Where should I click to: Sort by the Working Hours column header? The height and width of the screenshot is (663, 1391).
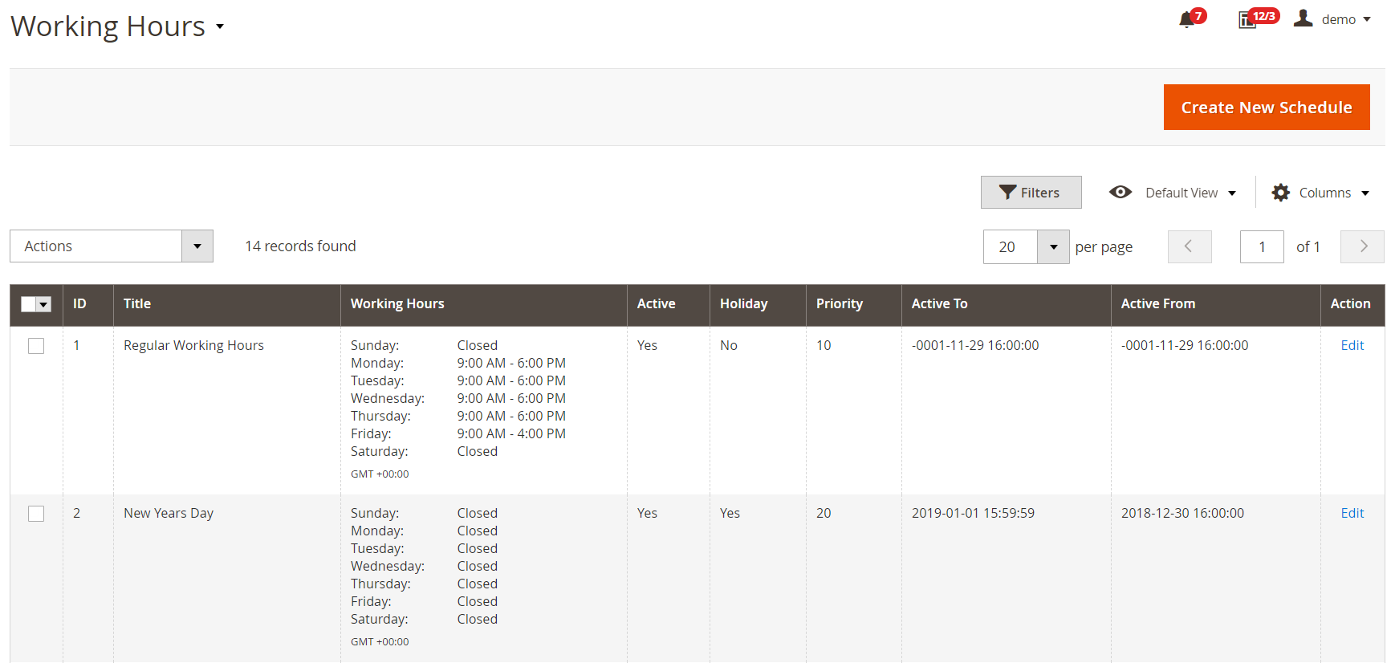click(397, 303)
